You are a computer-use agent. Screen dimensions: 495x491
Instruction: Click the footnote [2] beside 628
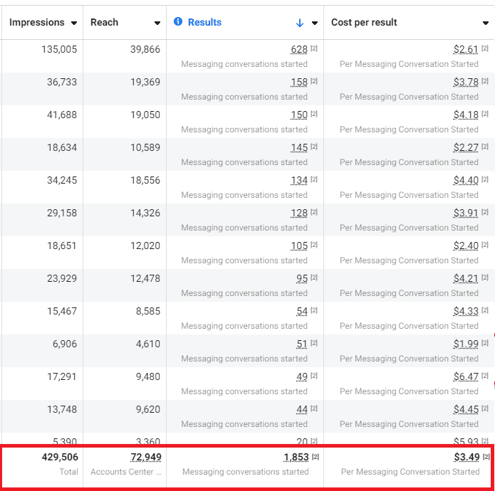tap(314, 48)
